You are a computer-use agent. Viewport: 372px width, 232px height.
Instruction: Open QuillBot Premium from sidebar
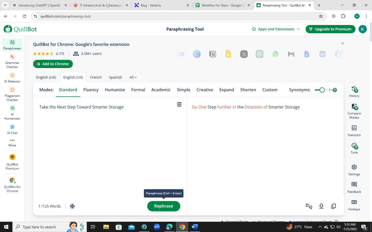click(x=12, y=162)
